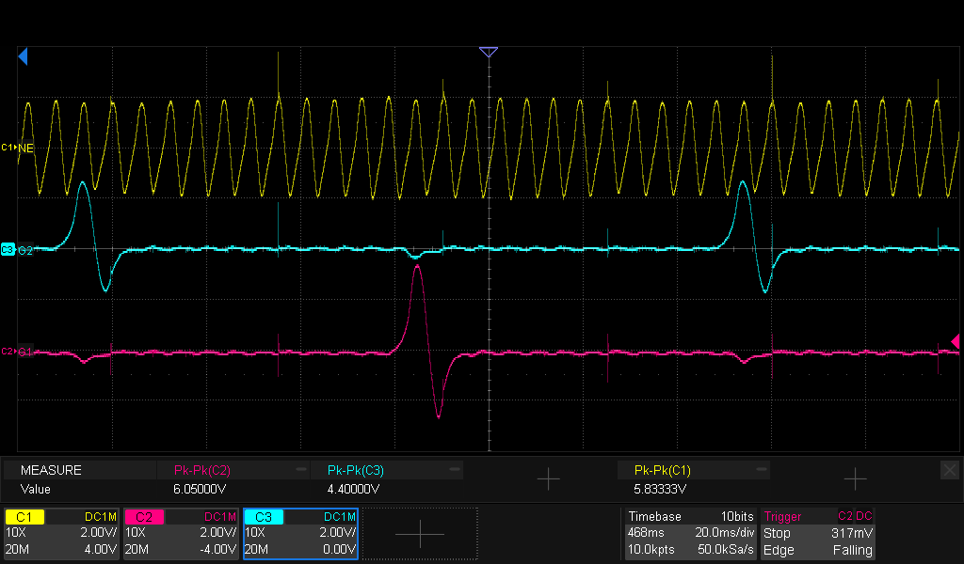Click the MEASURE label
The image size is (964, 564).
pos(51,470)
